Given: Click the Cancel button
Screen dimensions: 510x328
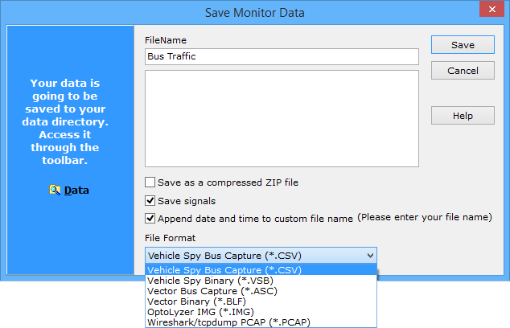Looking at the screenshot, I should [463, 71].
